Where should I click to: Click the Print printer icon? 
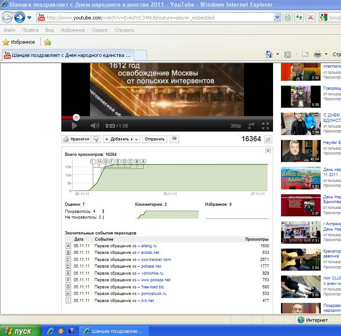pyautogui.click(x=318, y=54)
